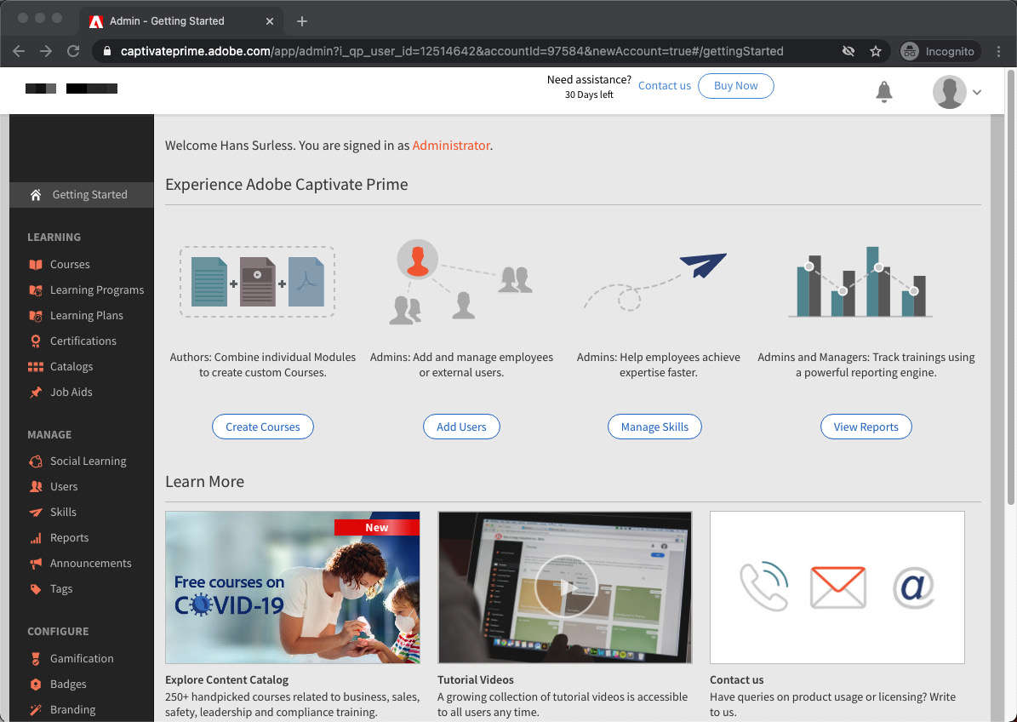Open the COVID-19 free courses thumbnail
The height and width of the screenshot is (722, 1017).
point(293,587)
